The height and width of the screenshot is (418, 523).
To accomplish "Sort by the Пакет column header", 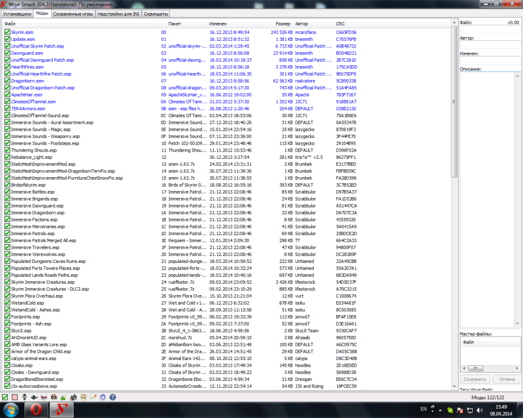I will (186, 24).
